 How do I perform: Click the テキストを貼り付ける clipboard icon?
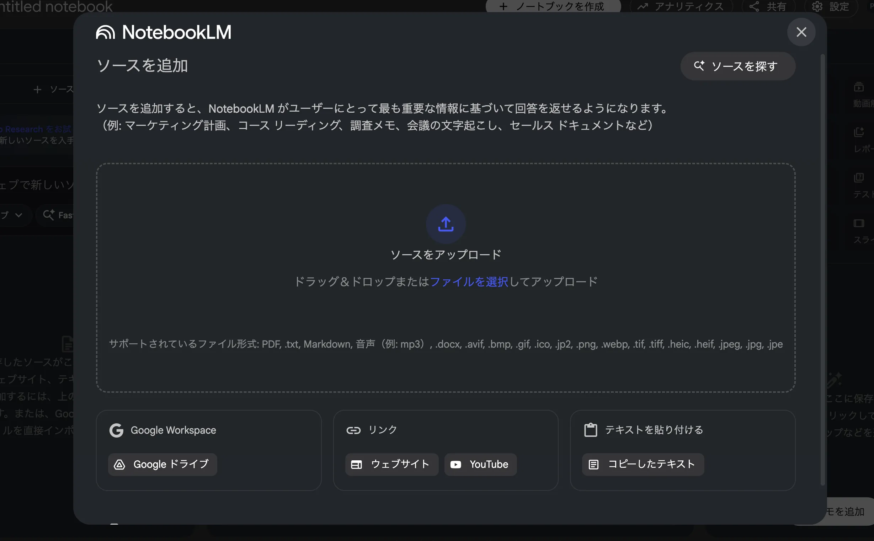click(x=591, y=430)
